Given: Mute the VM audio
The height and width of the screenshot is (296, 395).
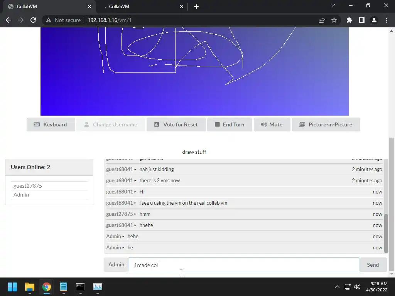Looking at the screenshot, I should tap(272, 124).
